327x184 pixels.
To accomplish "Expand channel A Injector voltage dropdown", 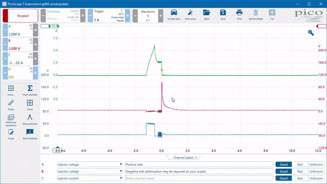I will [121, 164].
